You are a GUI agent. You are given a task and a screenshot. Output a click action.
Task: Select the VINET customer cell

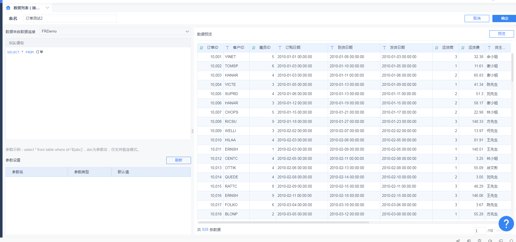point(236,57)
